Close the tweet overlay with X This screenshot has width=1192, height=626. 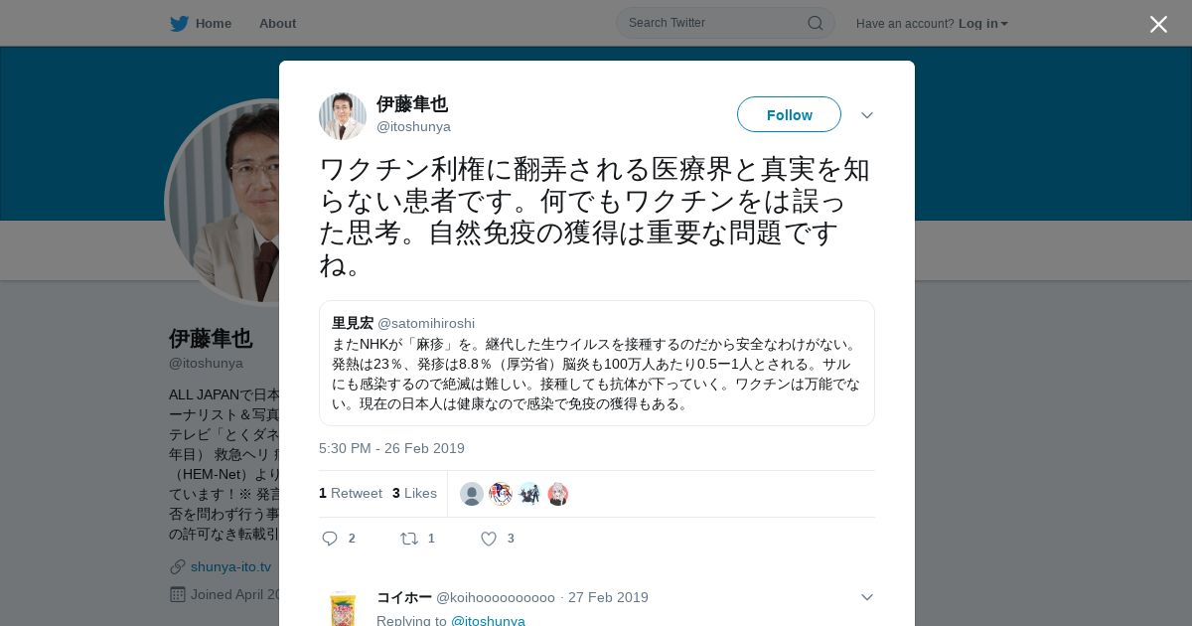[x=1158, y=24]
